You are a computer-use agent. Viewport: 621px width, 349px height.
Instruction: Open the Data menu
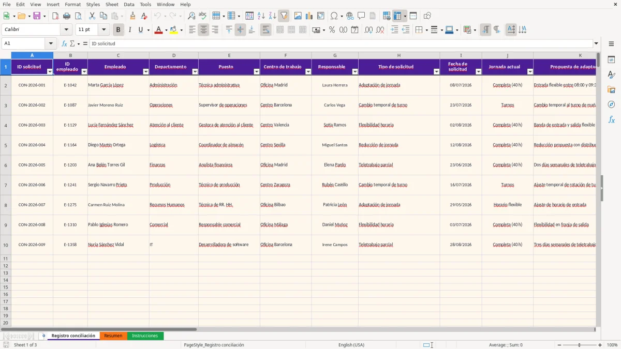[x=129, y=5]
